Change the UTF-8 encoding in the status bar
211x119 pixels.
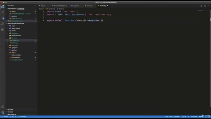tap(184, 117)
